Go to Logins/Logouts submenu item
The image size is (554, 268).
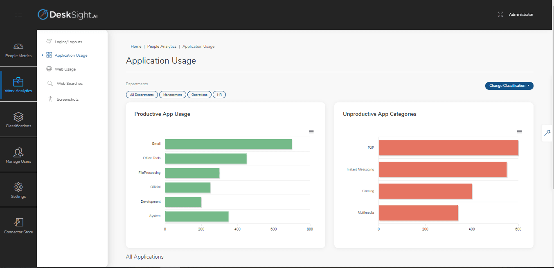coord(68,42)
